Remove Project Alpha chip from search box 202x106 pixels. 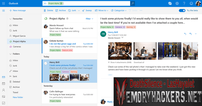pyautogui.click(x=61, y=3)
